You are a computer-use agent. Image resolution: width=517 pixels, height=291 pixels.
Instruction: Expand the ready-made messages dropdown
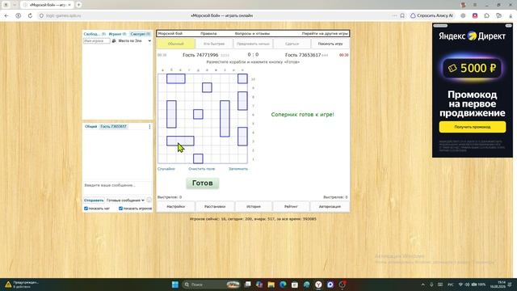125,200
